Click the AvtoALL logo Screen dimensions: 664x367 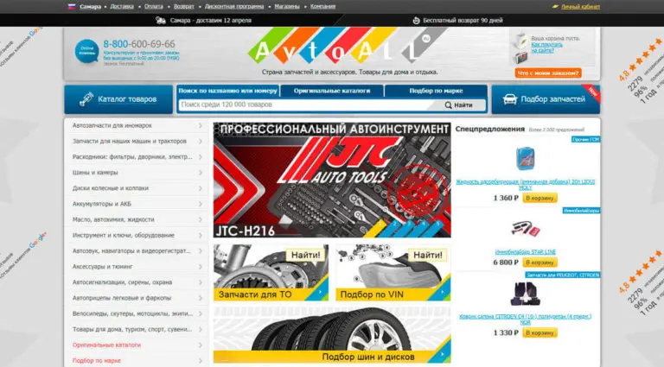tap(347, 46)
